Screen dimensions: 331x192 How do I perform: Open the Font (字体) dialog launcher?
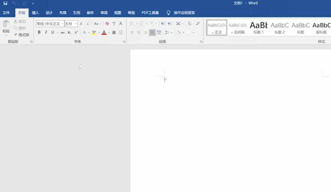pyautogui.click(x=124, y=42)
